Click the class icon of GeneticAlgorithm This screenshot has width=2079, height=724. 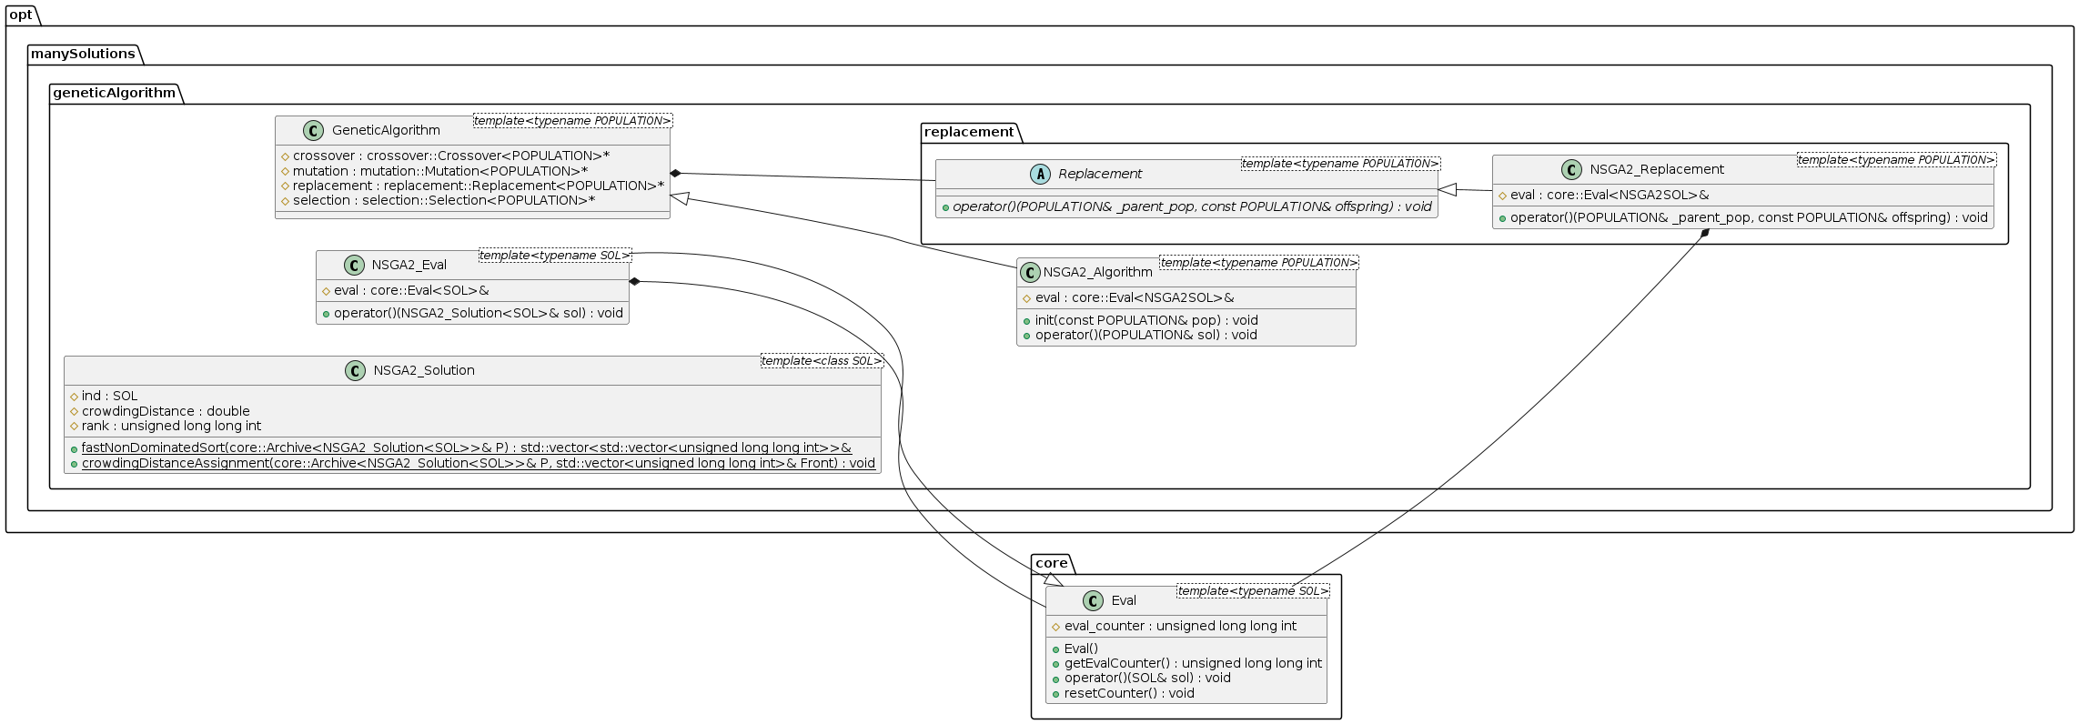(313, 131)
